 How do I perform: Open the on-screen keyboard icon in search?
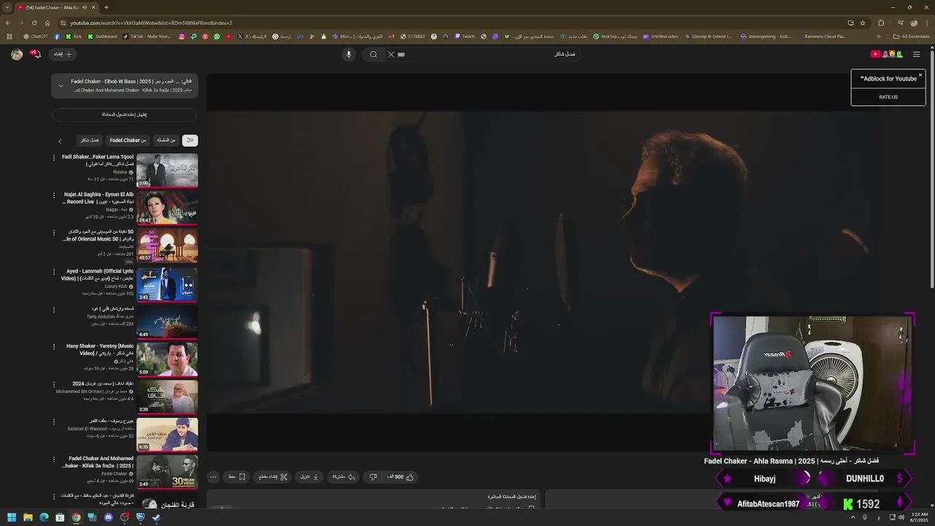[x=401, y=54]
